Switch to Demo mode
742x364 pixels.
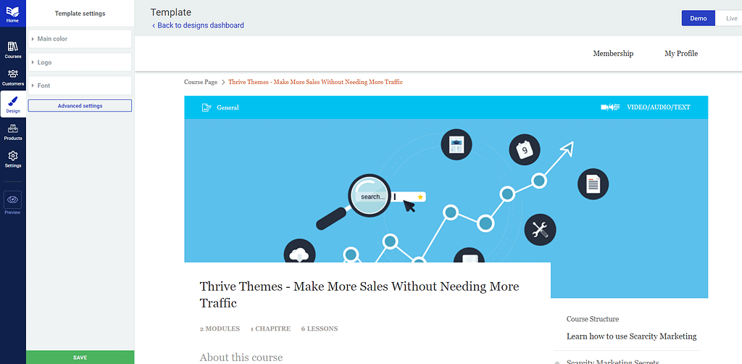[698, 18]
